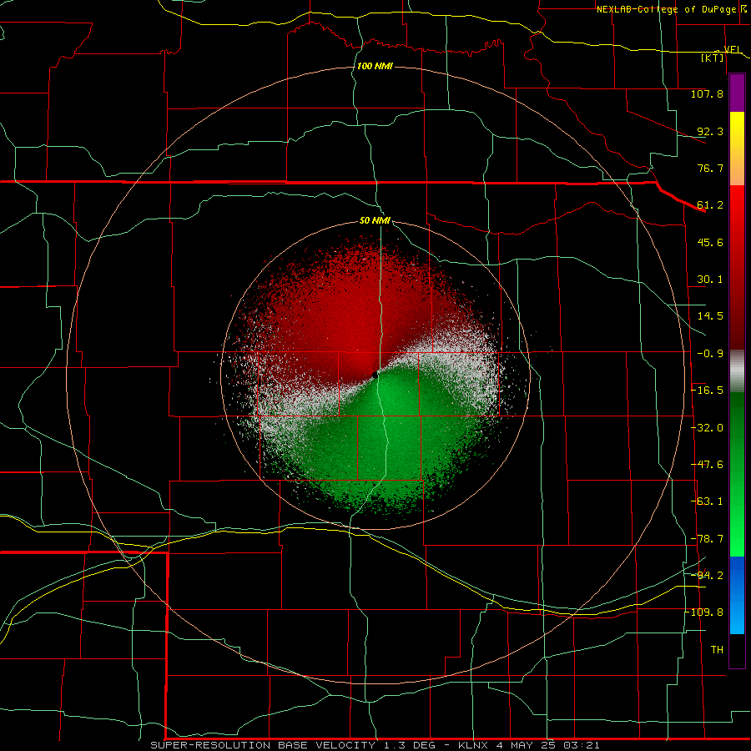751x751 pixels.
Task: Click the 76.7 legend value
Action: [710, 168]
